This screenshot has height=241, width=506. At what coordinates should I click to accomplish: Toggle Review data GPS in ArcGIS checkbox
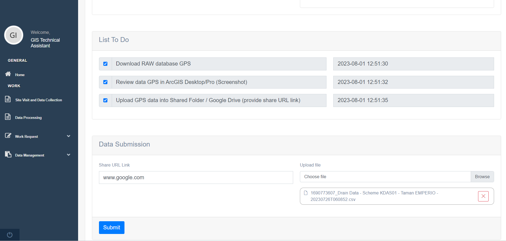point(105,82)
